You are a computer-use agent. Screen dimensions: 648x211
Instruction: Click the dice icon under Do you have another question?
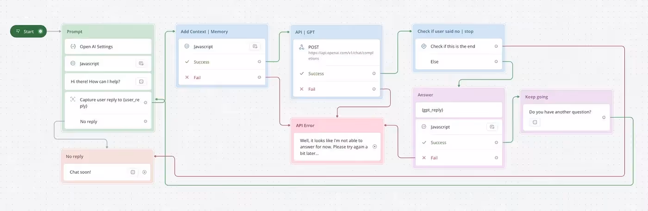pos(535,122)
